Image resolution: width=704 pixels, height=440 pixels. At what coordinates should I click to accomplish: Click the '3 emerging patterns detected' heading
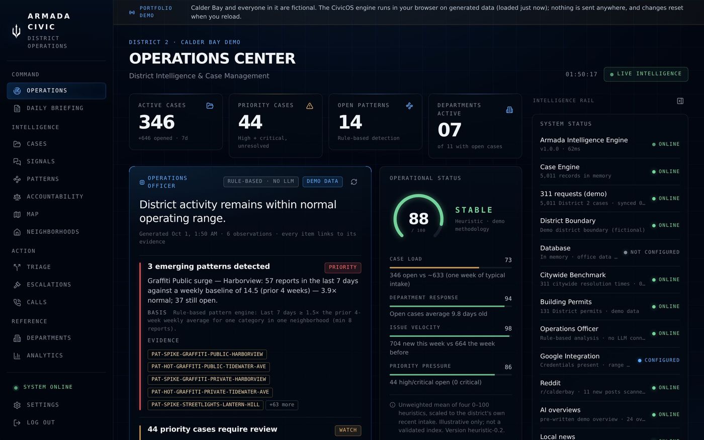coord(209,267)
